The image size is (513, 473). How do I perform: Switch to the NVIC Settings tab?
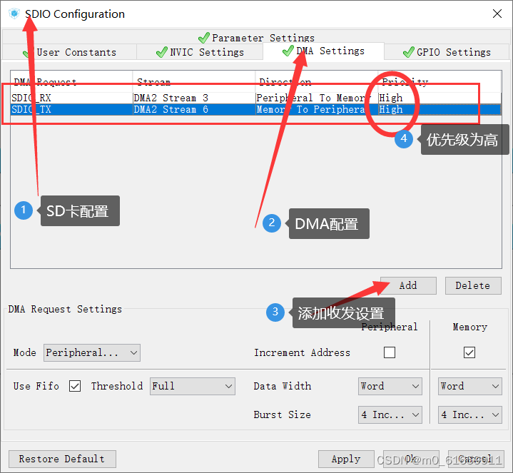200,52
